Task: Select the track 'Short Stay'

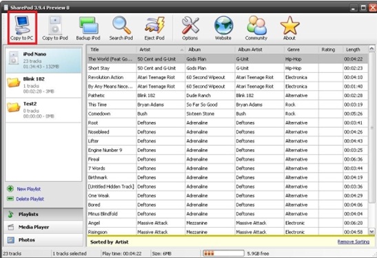Action: pyautogui.click(x=227, y=68)
